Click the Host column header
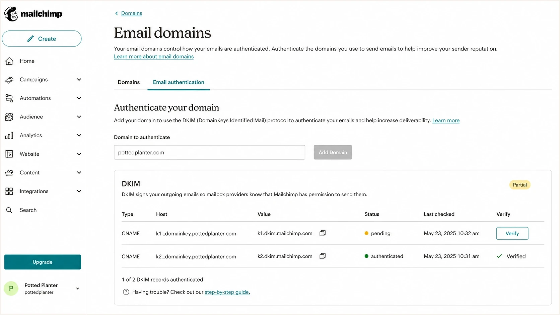This screenshot has height=315, width=560. tap(161, 214)
